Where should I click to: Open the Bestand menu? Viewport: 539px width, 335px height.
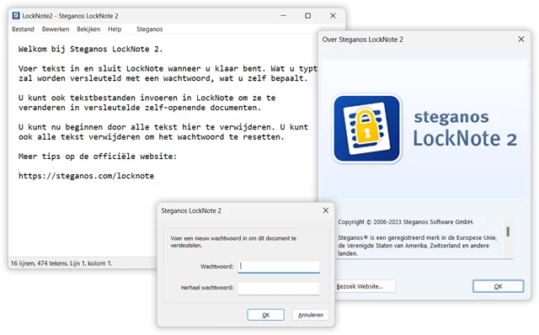coord(23,29)
